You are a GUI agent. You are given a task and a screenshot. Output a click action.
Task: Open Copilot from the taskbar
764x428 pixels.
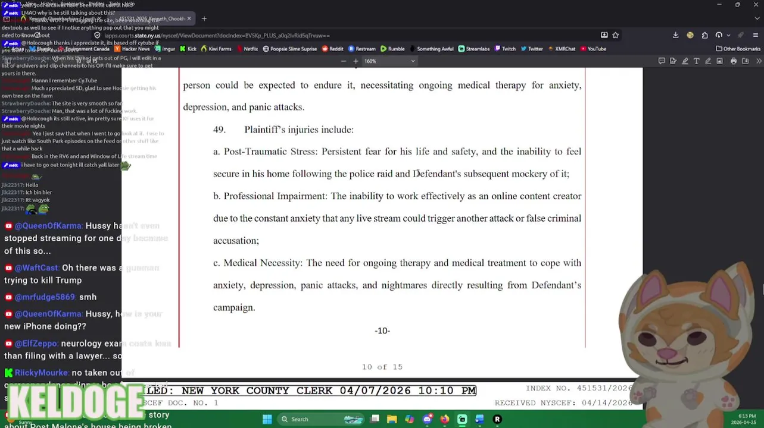click(x=409, y=419)
